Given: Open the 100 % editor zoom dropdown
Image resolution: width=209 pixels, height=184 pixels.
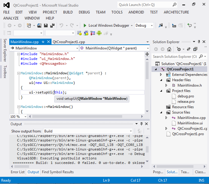Looking at the screenshot, I should pyautogui.click(x=26, y=117).
